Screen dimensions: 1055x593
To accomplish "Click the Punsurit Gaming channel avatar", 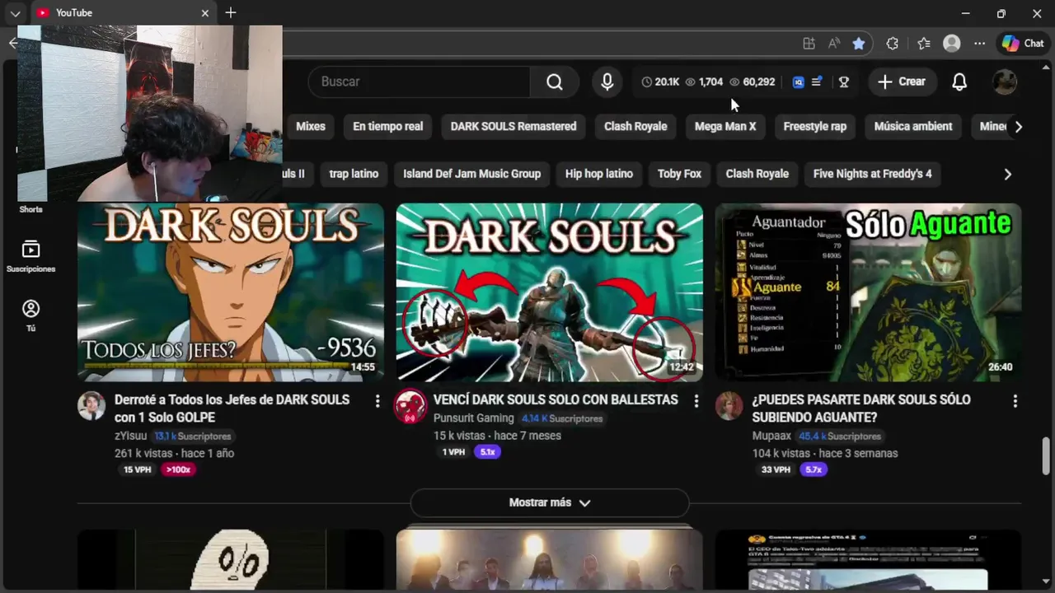I will (x=410, y=406).
